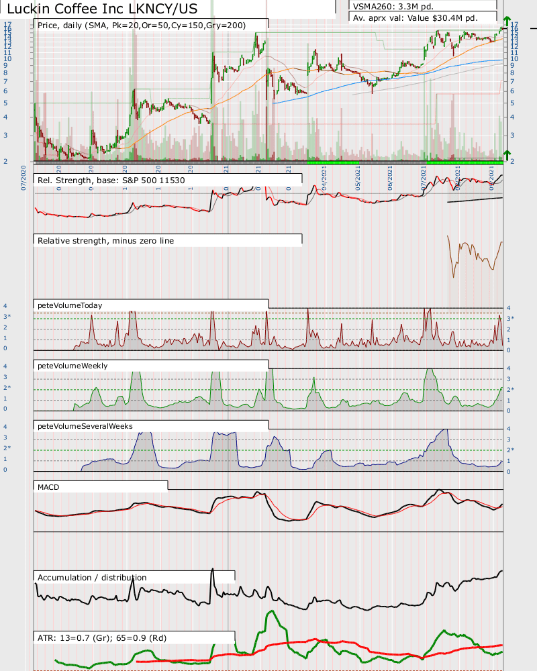This screenshot has height=671, width=537.
Task: Click the 2* threshold on peteVolumeSeveralWeeks left axis
Action: (x=7, y=448)
